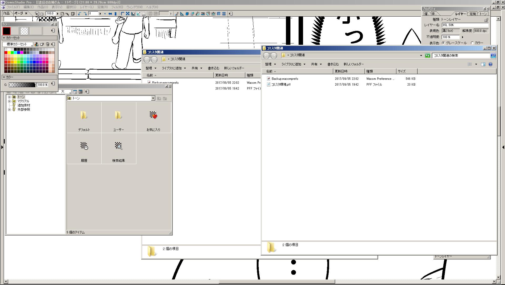505x285 pixels.
Task: Pick the red swatch in the color set
Action: [6, 53]
